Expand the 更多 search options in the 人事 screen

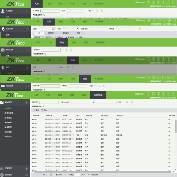(91, 11)
